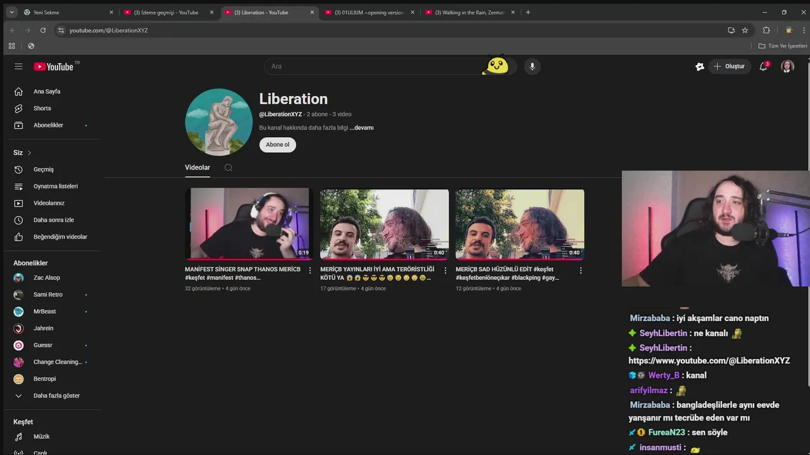Select the Videolar channel tab

point(197,167)
